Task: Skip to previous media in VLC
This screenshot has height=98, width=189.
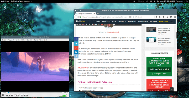Action: 7,95
